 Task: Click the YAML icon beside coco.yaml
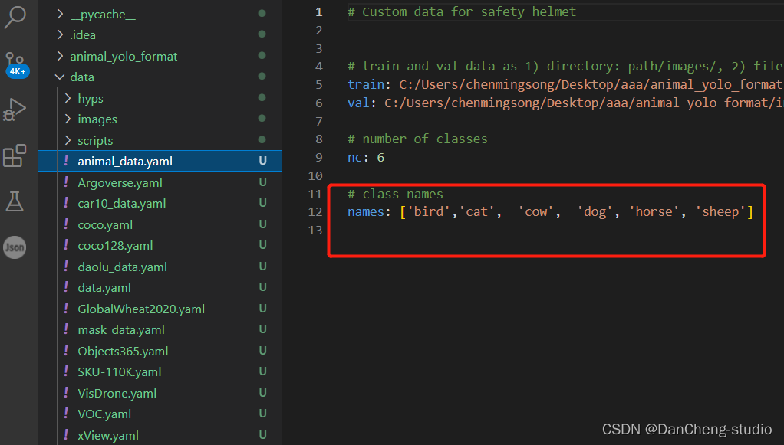(66, 224)
